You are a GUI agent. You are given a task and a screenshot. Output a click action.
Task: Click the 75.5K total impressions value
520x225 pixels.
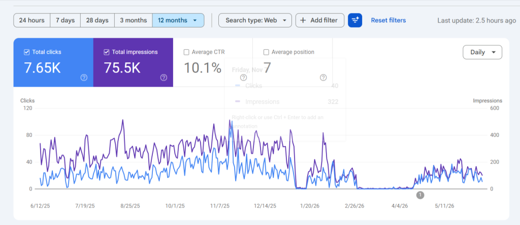pyautogui.click(x=122, y=68)
